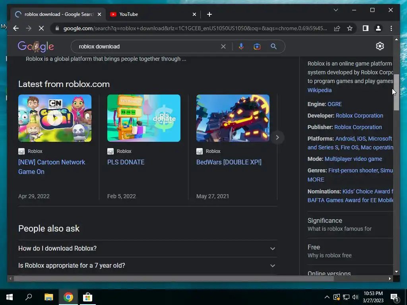Open the Wikipedia link
The image size is (407, 305).
click(319, 90)
